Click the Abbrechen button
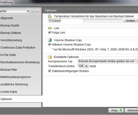Screen dimensions: 138x115 click(x=132, y=110)
